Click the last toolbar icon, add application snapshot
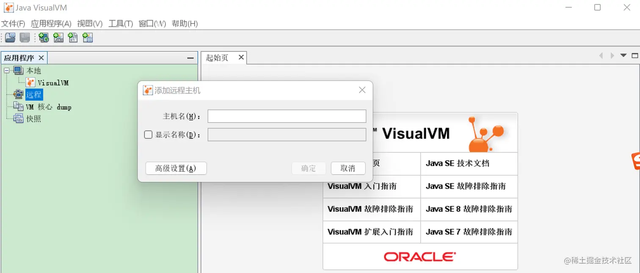The width and height of the screenshot is (640, 273). (88, 38)
